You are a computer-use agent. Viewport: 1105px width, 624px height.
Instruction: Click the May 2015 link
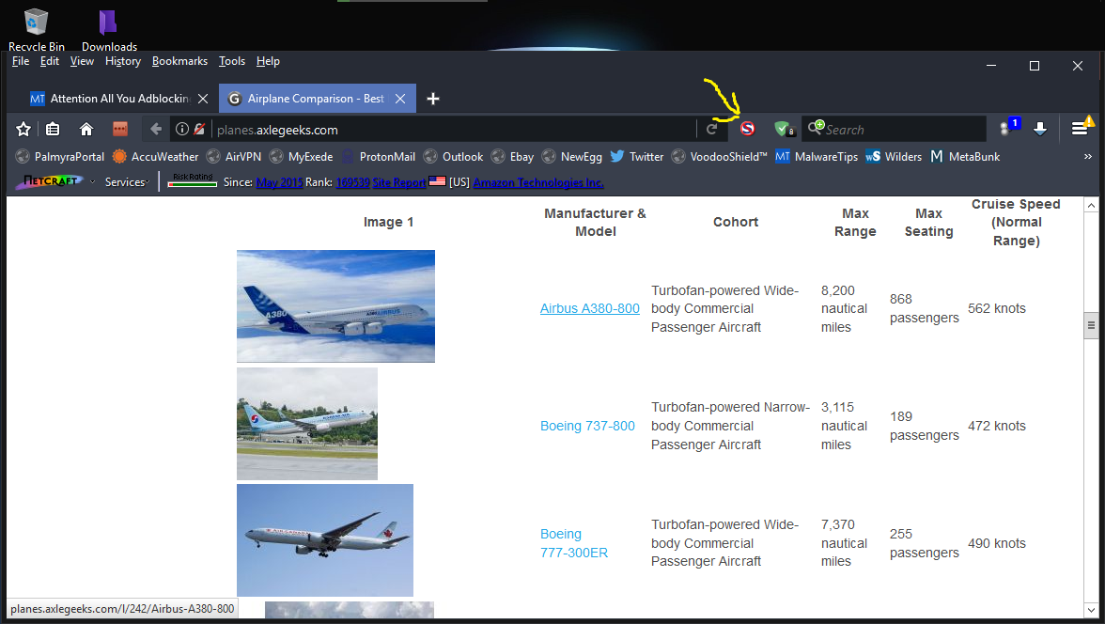coord(279,182)
